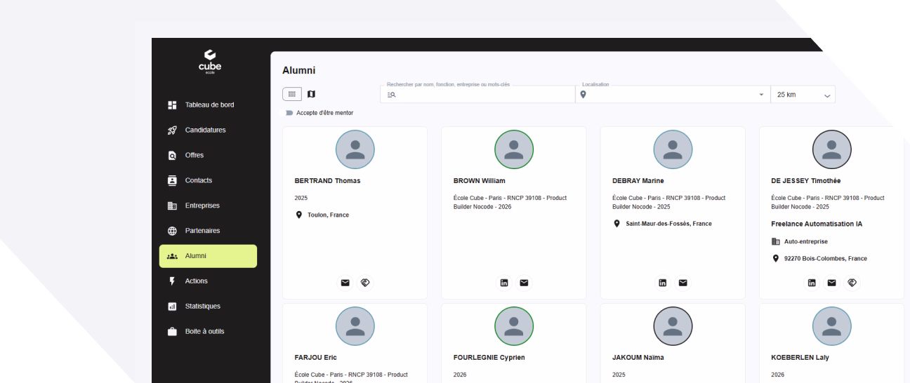Toggle Accepte d'être mentor switch
910x383 pixels.
click(x=289, y=112)
